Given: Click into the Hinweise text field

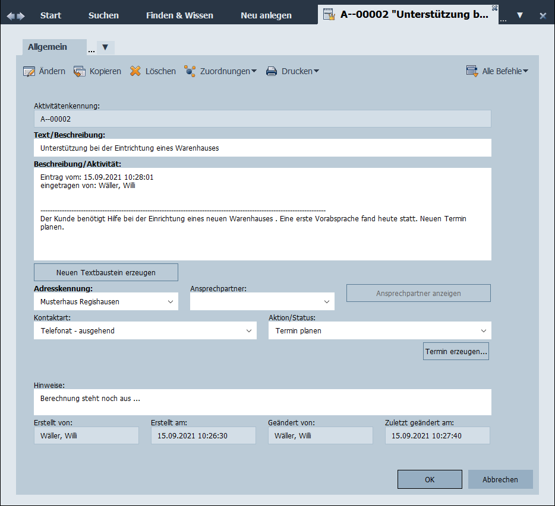Looking at the screenshot, I should tap(262, 402).
